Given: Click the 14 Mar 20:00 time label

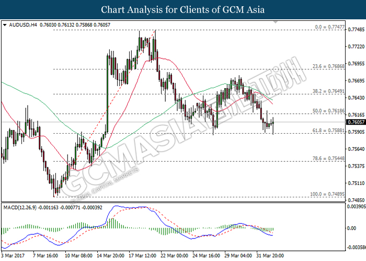Looking at the screenshot, I should (110, 256).
